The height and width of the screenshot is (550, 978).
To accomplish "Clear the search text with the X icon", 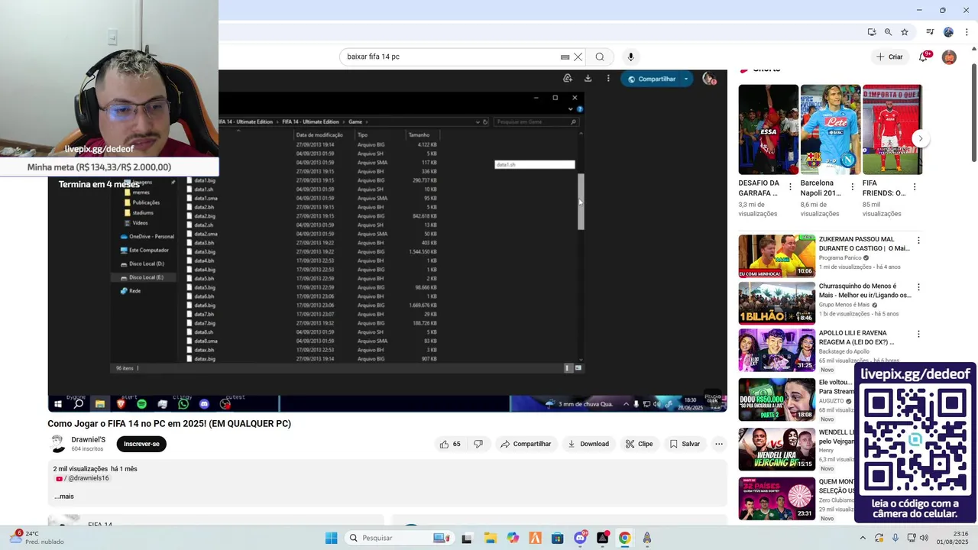I will click(578, 57).
